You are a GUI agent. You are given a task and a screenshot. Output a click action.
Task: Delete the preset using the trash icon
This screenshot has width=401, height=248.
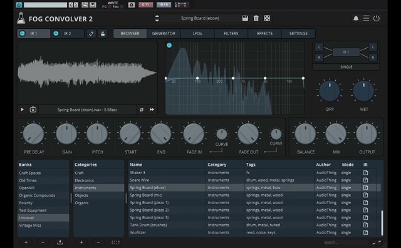click(x=256, y=18)
